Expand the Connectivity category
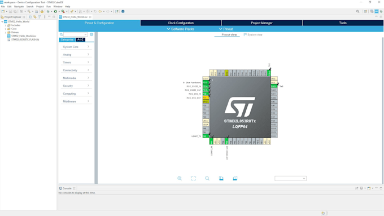384x216 pixels. [x=76, y=70]
